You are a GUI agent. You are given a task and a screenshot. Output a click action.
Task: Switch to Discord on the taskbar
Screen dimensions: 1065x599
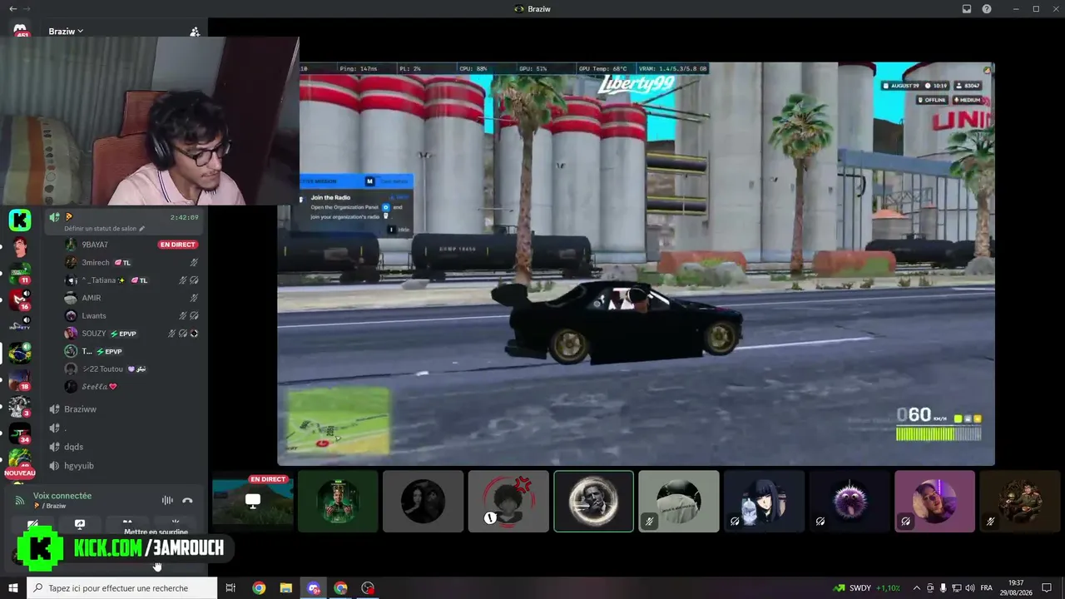click(314, 588)
